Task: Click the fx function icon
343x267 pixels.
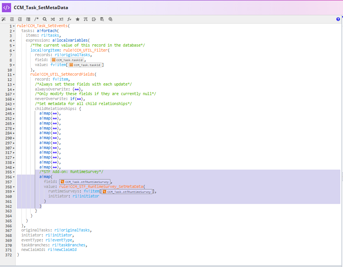Action: (70, 19)
